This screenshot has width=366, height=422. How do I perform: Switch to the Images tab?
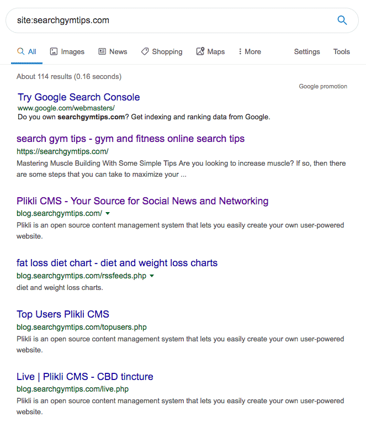(x=67, y=51)
